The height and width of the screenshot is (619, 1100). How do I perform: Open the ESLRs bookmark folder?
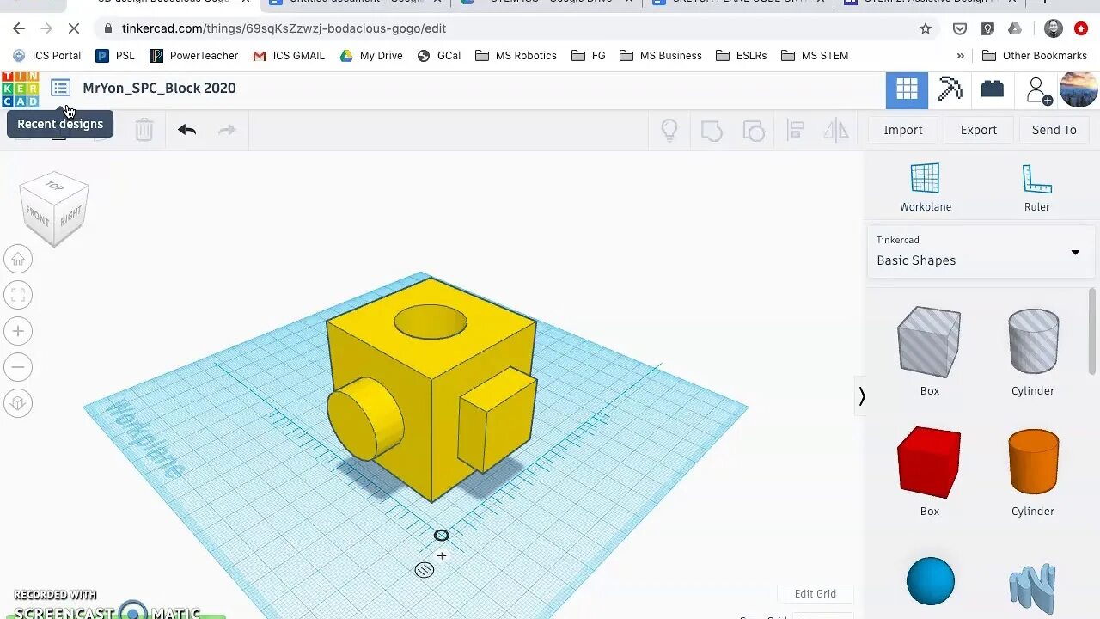tap(741, 56)
